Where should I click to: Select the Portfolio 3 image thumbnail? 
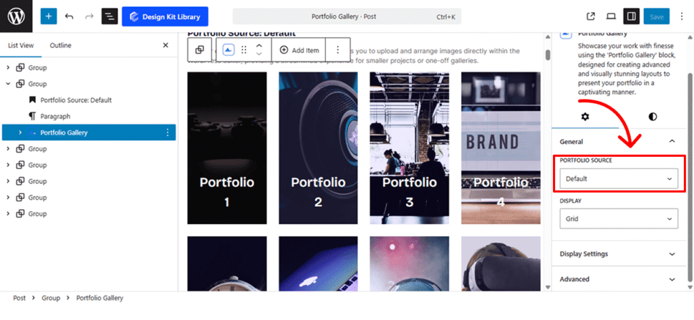[x=409, y=148]
